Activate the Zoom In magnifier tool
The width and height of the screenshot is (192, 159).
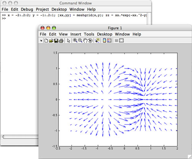pyautogui.click(x=75, y=41)
